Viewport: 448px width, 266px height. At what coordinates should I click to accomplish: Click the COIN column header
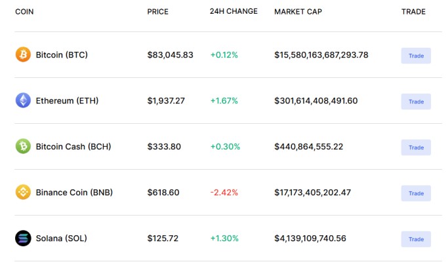25,12
